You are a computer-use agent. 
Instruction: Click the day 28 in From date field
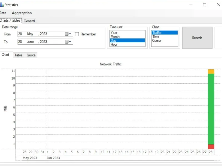coord(20,34)
